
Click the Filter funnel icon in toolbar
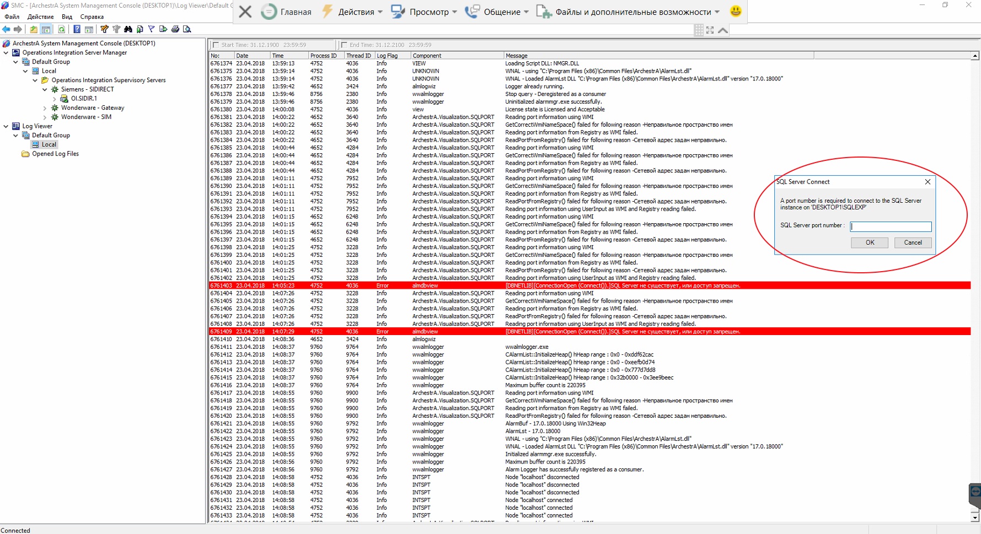pos(151,29)
